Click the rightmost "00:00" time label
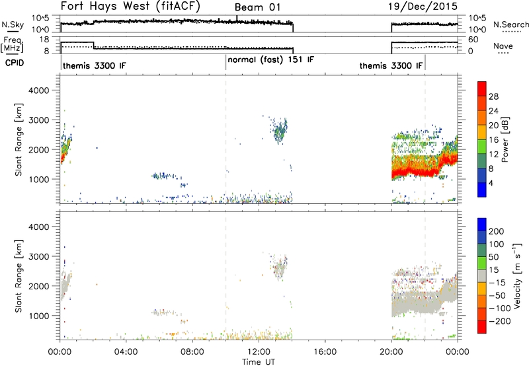 (457, 352)
